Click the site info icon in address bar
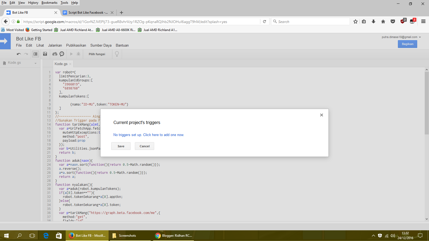 coord(13,22)
